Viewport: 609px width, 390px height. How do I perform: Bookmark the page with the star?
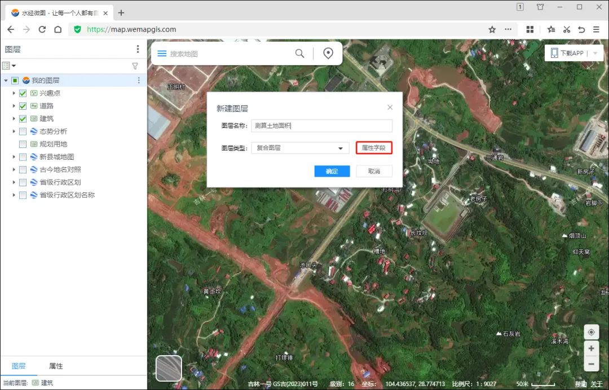pos(492,29)
